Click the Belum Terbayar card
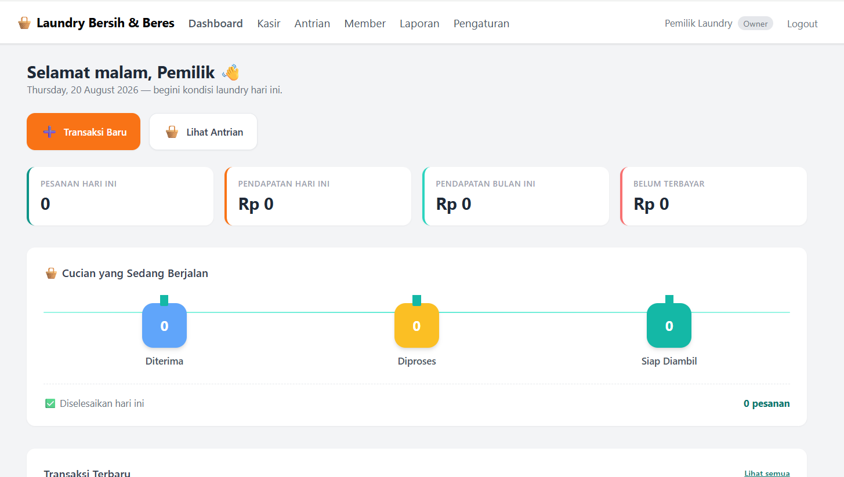 pos(713,196)
